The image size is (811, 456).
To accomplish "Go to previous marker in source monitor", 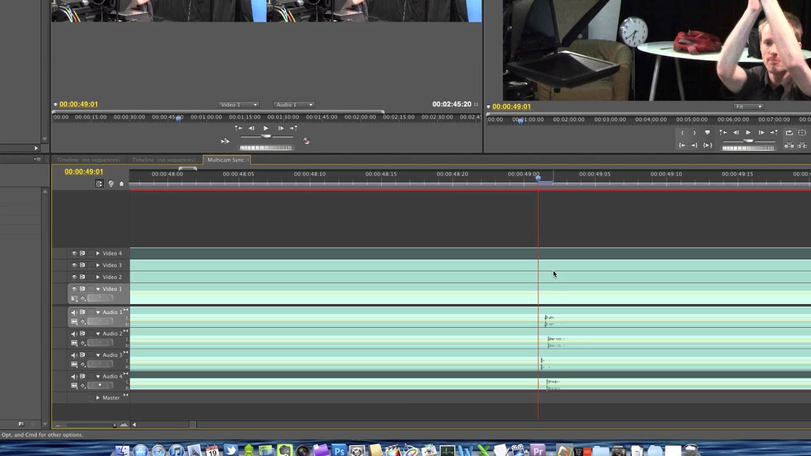I will pyautogui.click(x=238, y=128).
